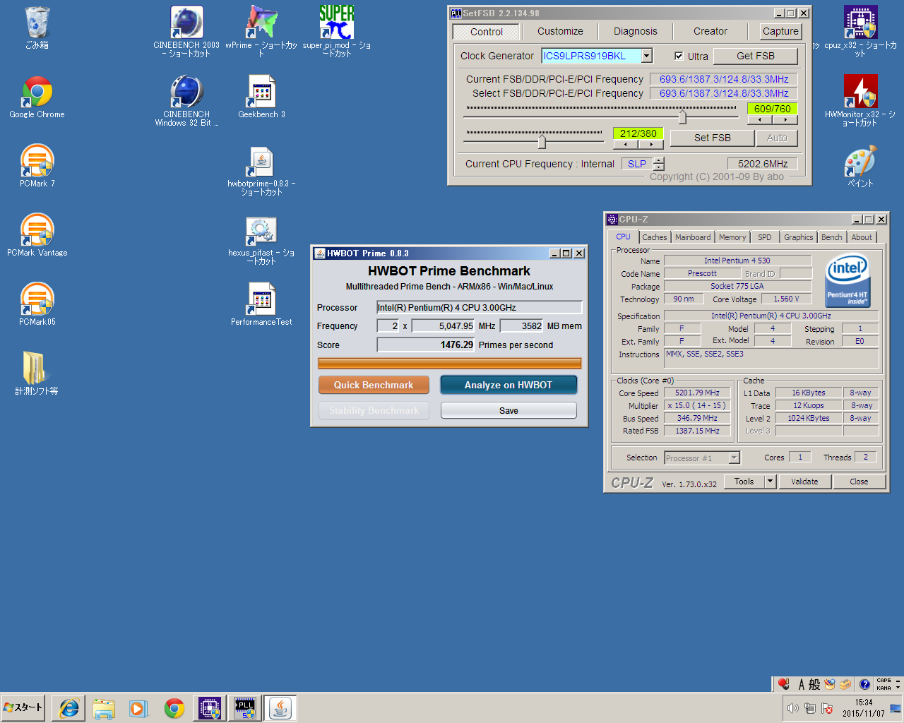The width and height of the screenshot is (904, 723).
Task: Select the cpuz_x32 shortcut icon
Action: (860, 32)
